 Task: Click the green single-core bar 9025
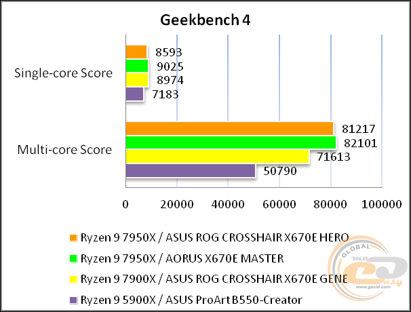137,66
